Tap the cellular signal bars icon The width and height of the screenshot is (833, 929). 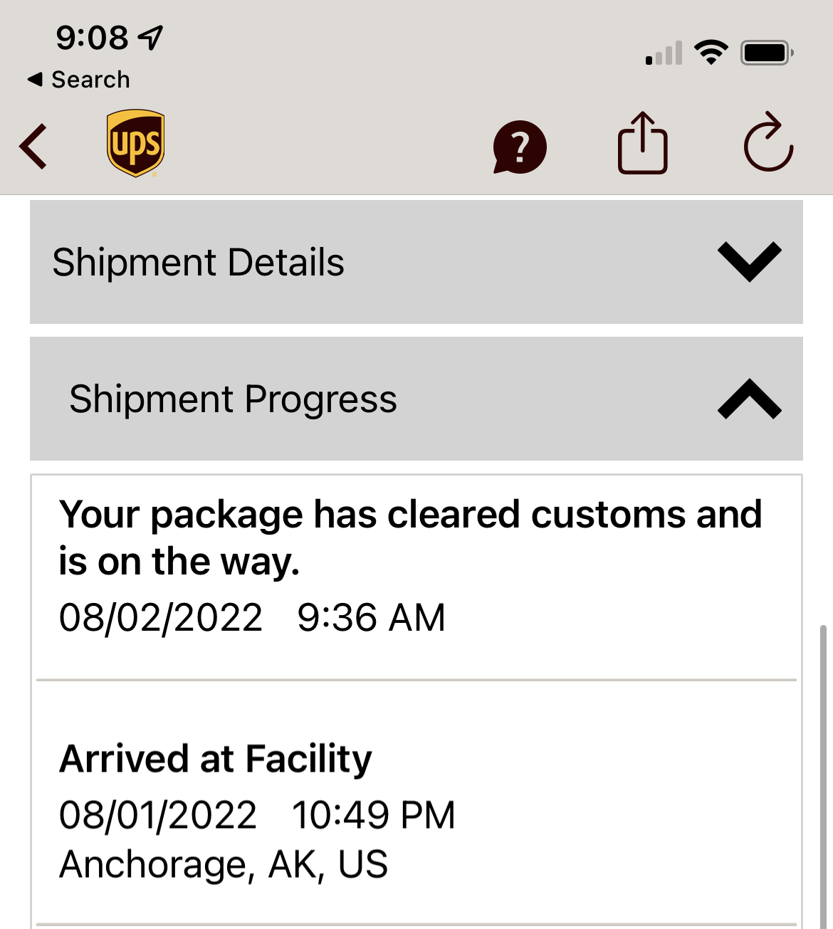click(664, 53)
